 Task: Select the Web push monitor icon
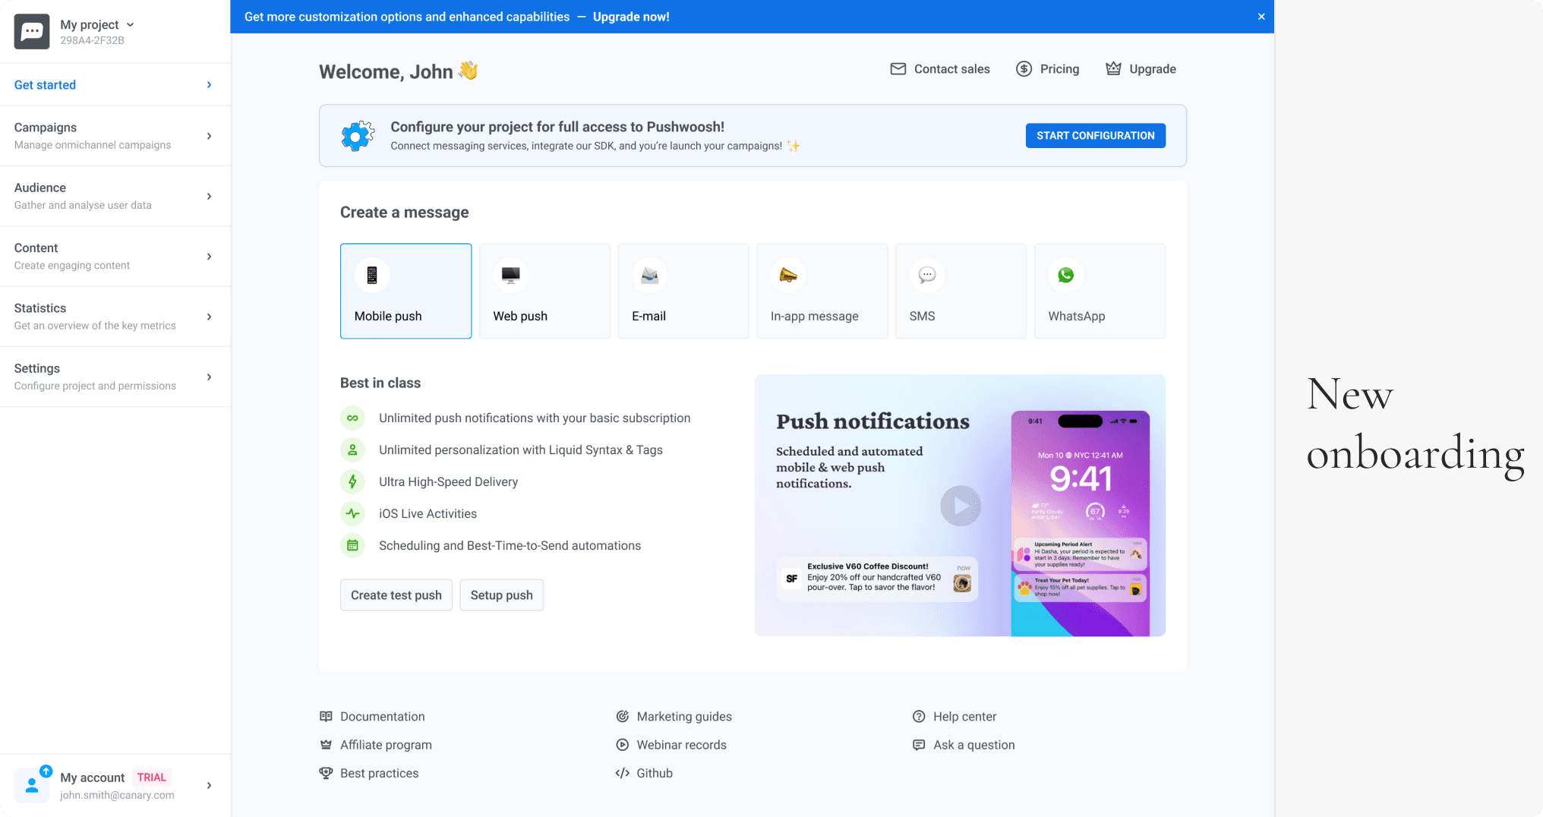511,275
